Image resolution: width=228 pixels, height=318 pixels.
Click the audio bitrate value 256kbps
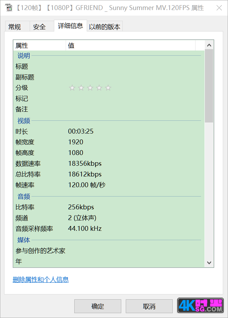point(81,207)
